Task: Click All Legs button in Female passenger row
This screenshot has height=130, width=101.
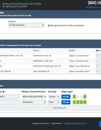Action: pos(66,97)
